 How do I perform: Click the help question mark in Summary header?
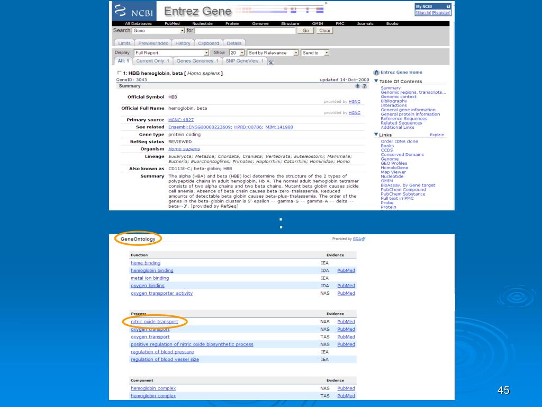coord(364,86)
